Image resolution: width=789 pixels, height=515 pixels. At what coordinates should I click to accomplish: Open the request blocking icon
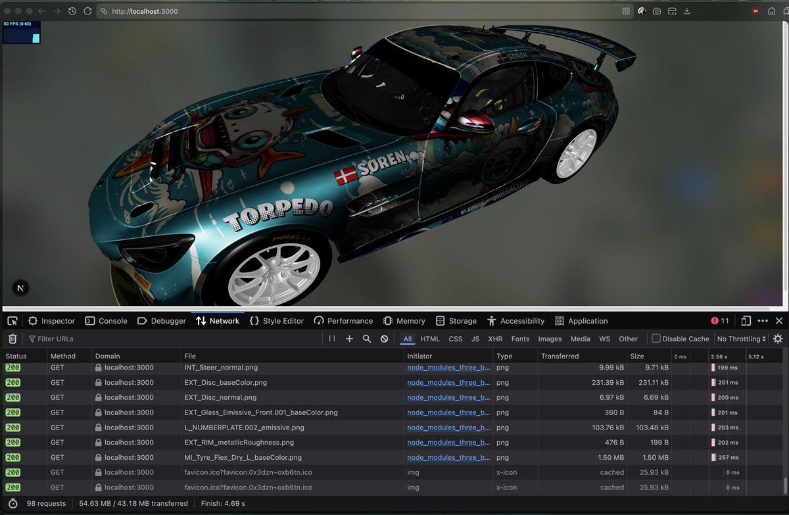tap(384, 339)
